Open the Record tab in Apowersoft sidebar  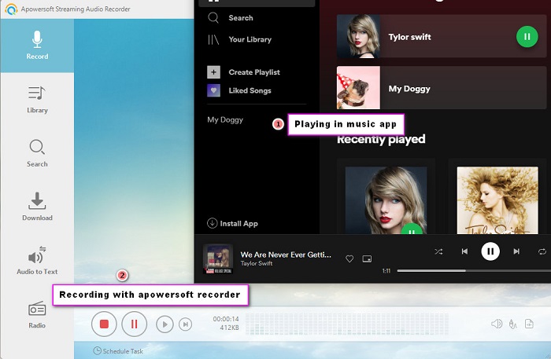pyautogui.click(x=37, y=46)
